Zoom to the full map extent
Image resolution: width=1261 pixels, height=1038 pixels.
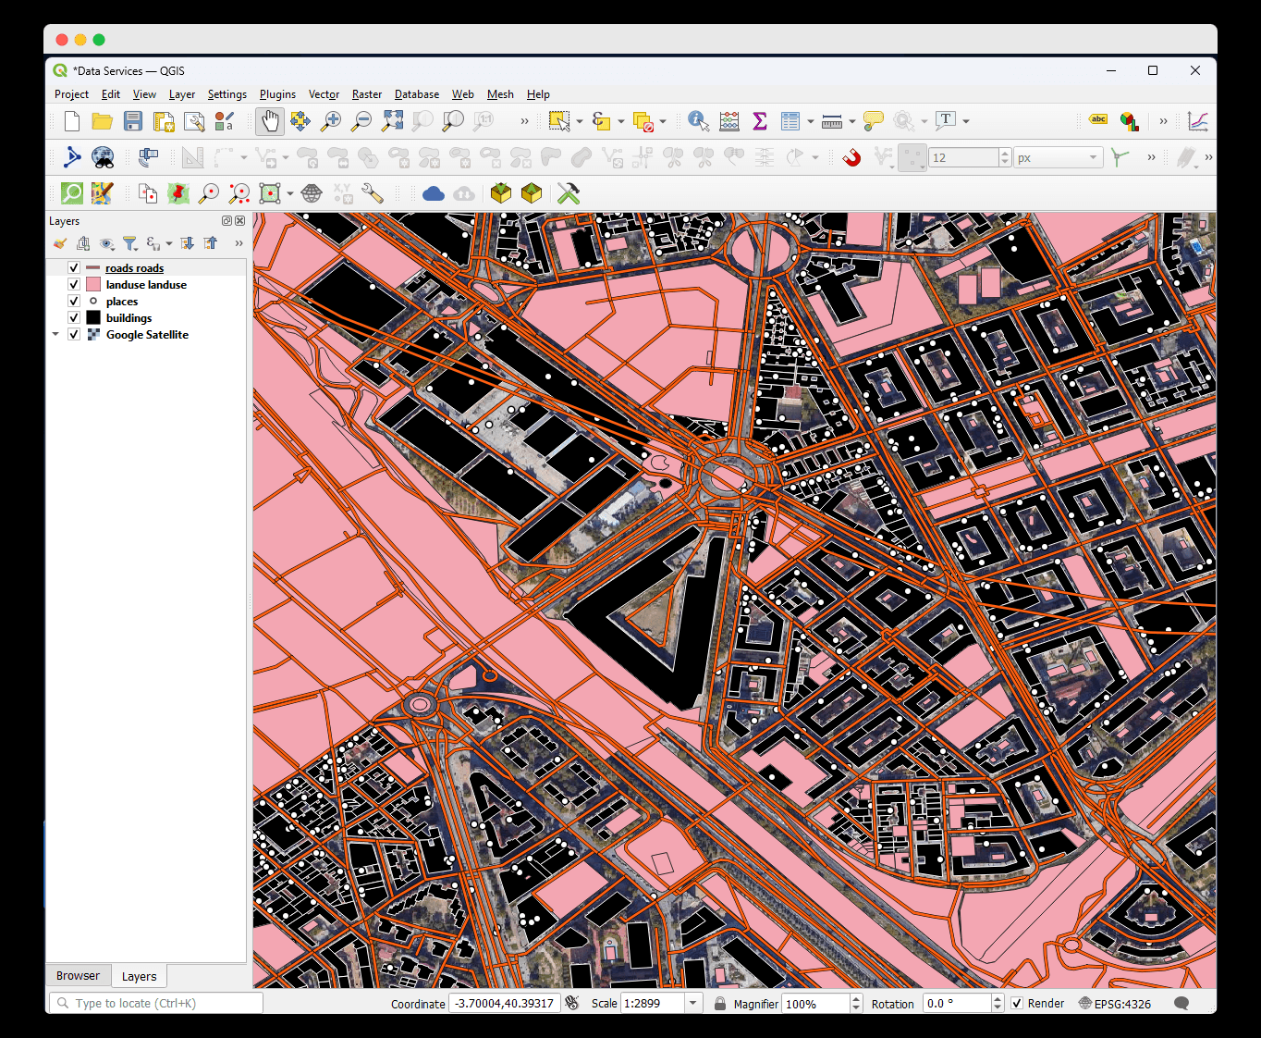point(392,120)
